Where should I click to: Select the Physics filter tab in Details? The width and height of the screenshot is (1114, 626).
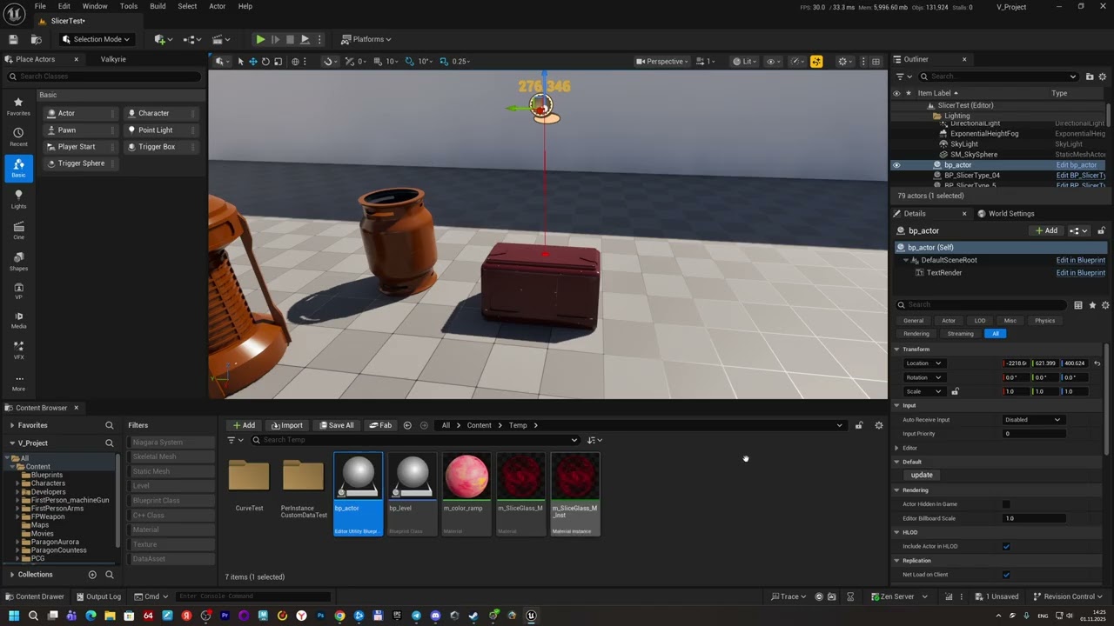point(1044,321)
